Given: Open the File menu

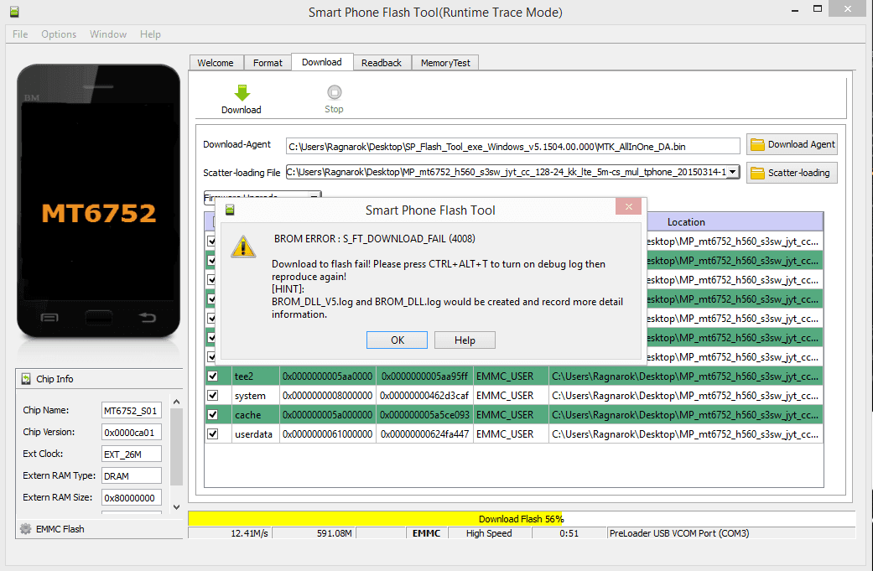Looking at the screenshot, I should [20, 34].
